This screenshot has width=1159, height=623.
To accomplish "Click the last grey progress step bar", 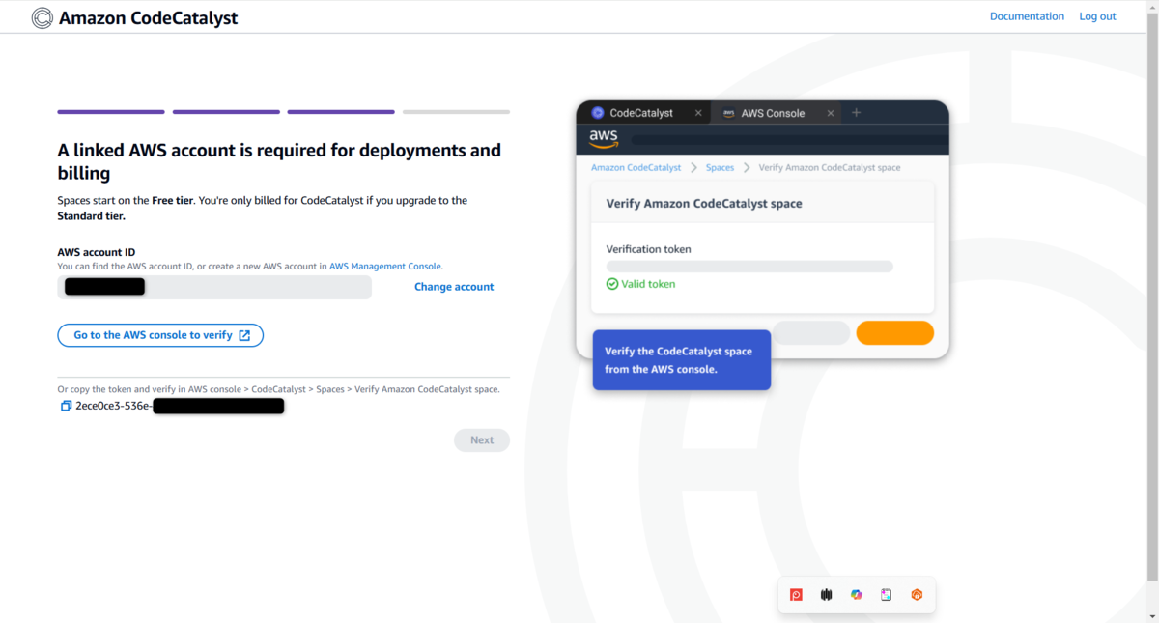I will click(x=456, y=112).
